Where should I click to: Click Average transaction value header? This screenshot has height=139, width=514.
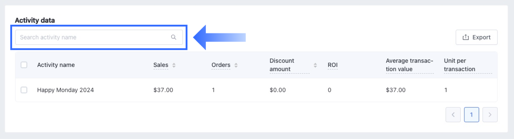pyautogui.click(x=409, y=65)
